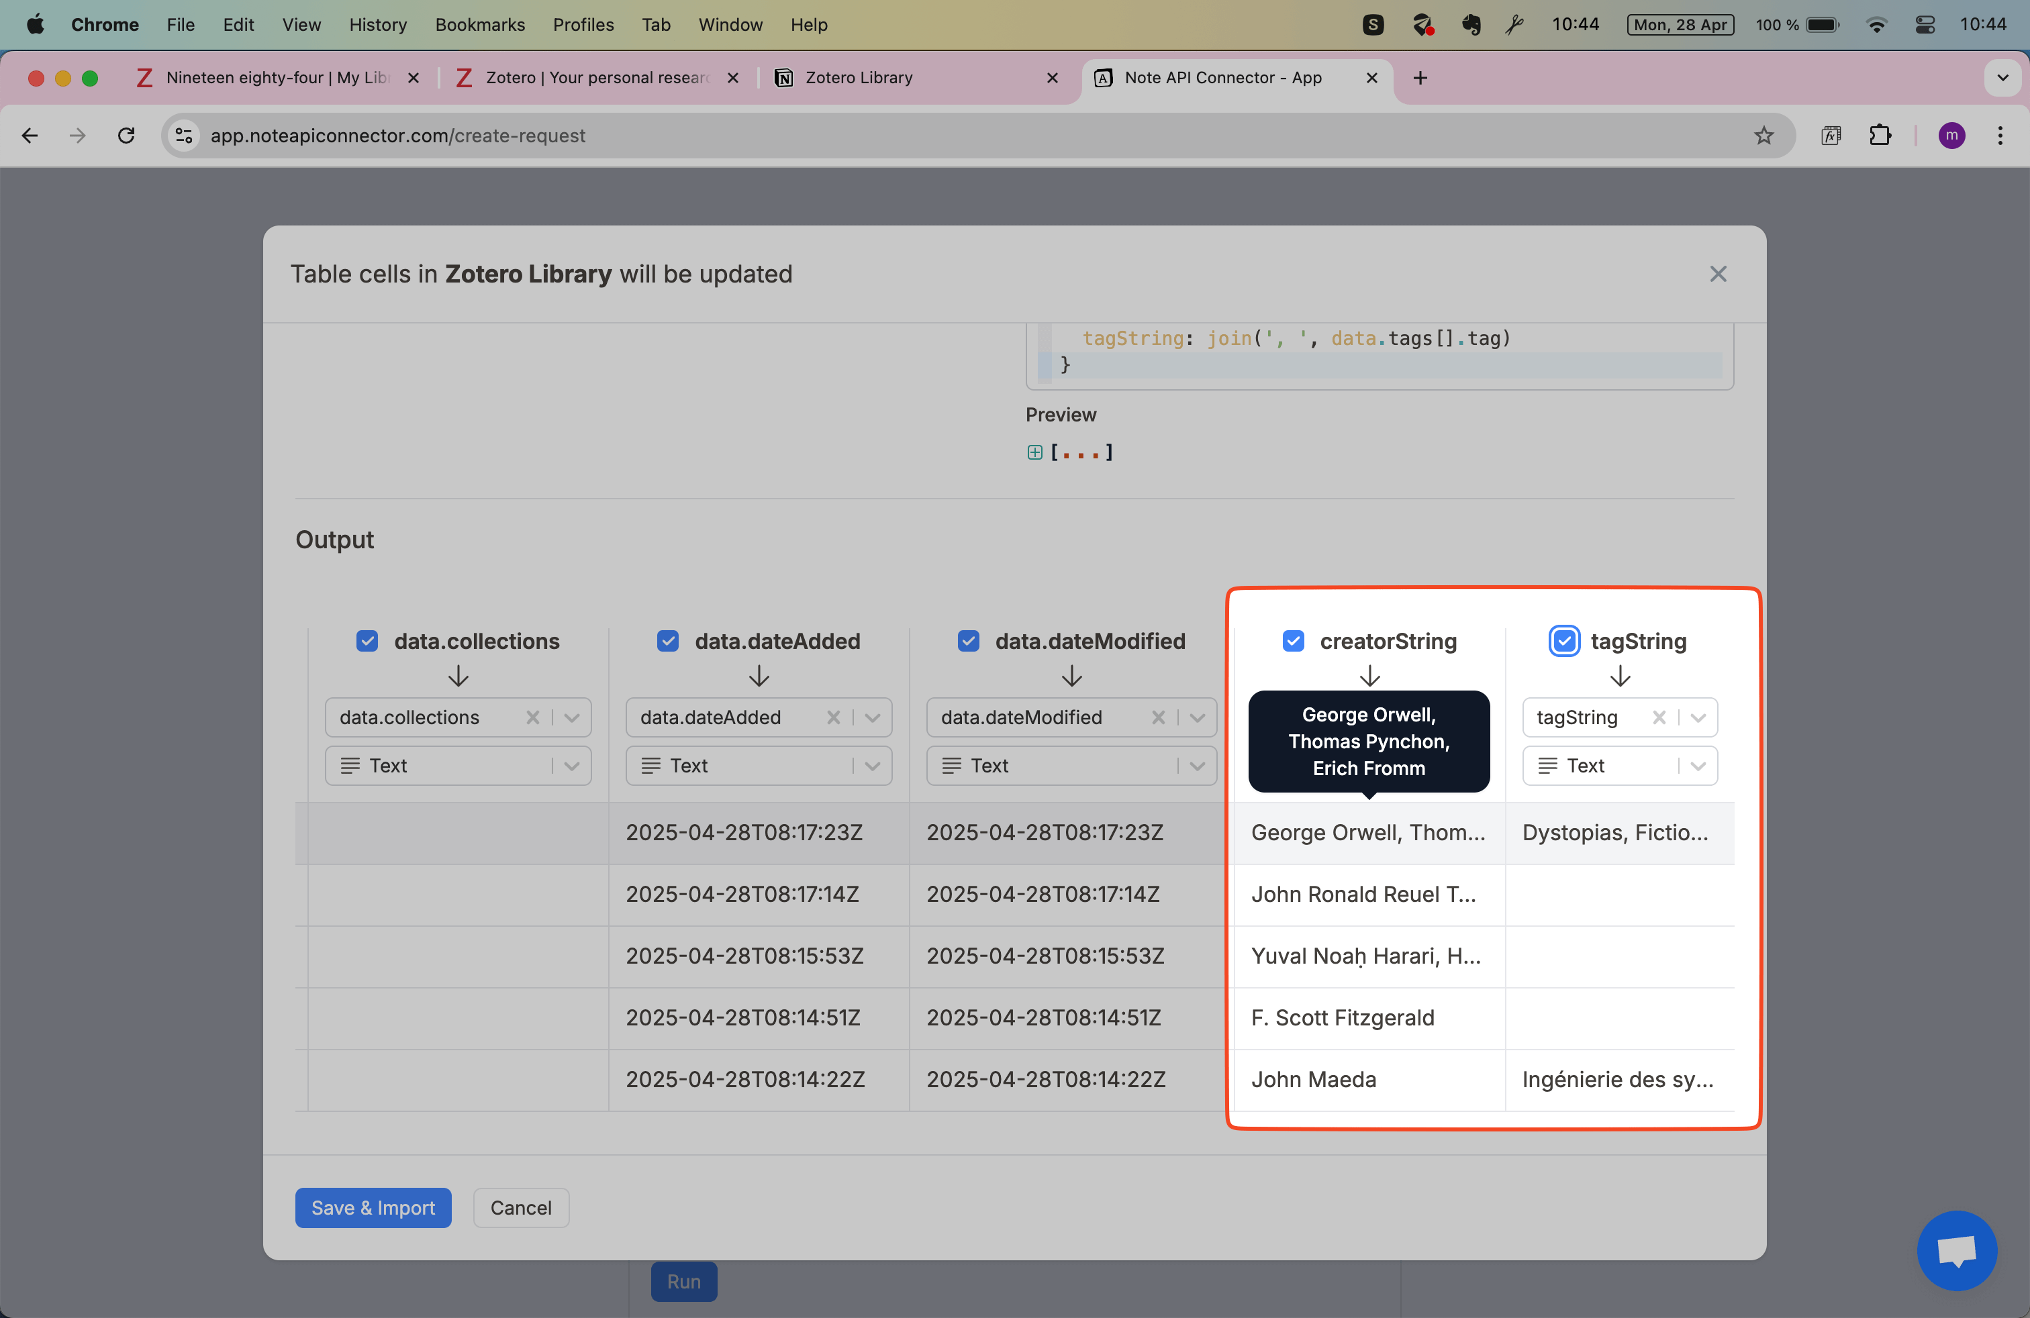
Task: Open the Text type dropdown under data.dateModified
Action: point(1071,766)
